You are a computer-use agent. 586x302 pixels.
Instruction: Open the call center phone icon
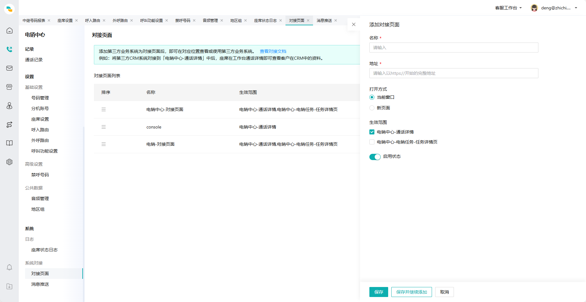tap(9, 49)
